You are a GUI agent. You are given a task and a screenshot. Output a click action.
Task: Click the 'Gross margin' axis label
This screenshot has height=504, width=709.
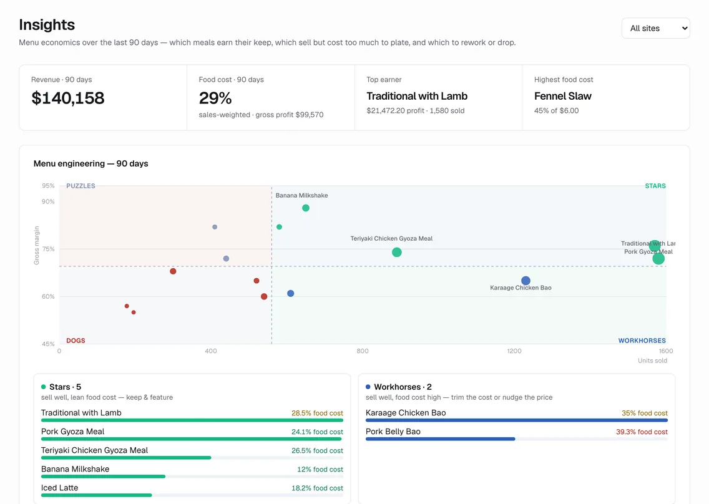coord(37,245)
